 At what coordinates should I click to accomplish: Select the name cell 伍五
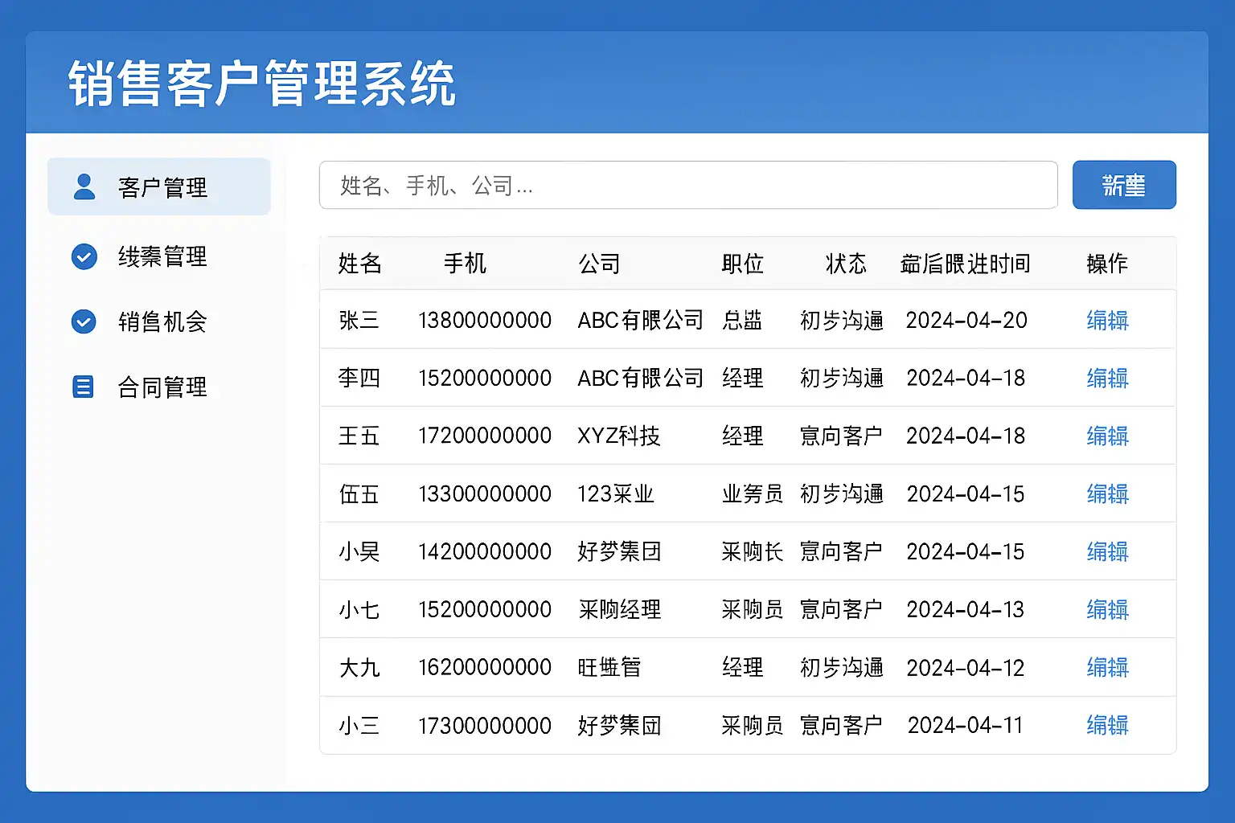(359, 493)
